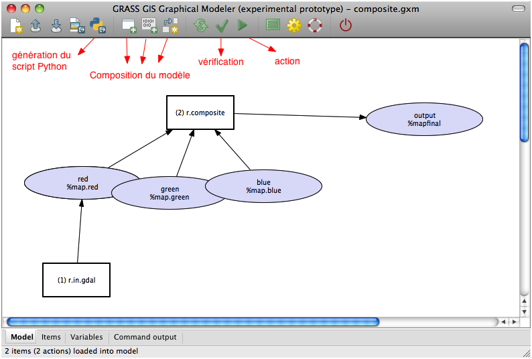Show help lifebuoy icon
The width and height of the screenshot is (532, 359).
click(x=314, y=26)
